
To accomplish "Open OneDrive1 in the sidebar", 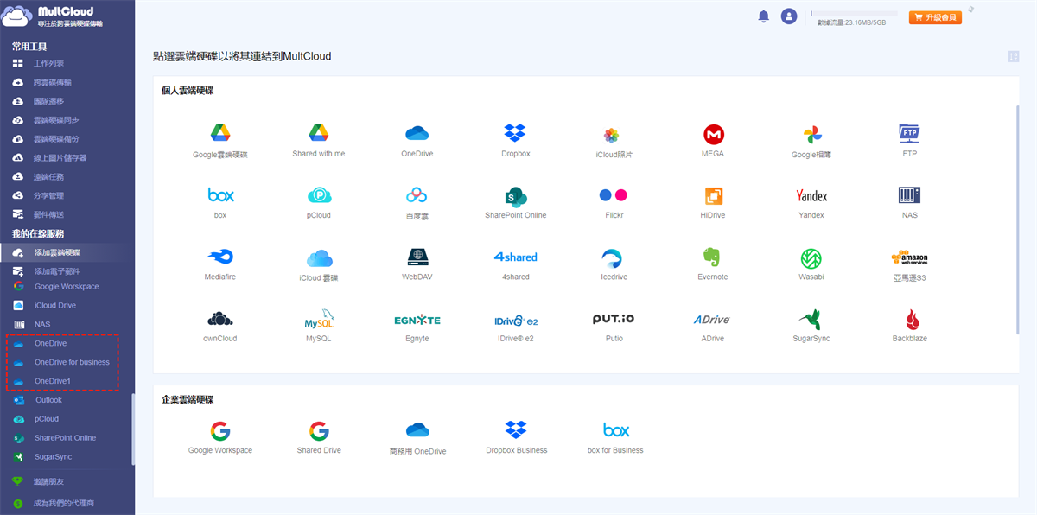I will tap(53, 381).
